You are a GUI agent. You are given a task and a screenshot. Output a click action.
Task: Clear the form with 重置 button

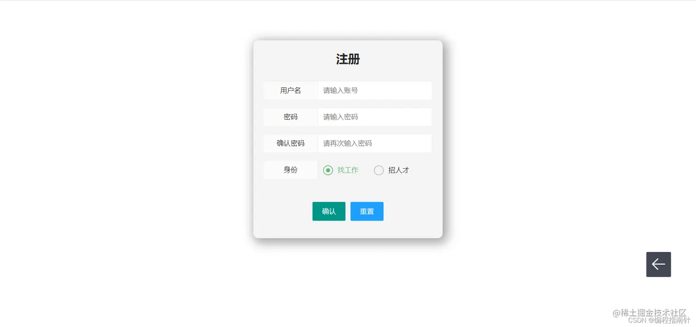[x=367, y=211]
